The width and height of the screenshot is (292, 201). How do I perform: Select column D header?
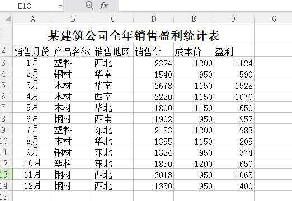[153, 19]
